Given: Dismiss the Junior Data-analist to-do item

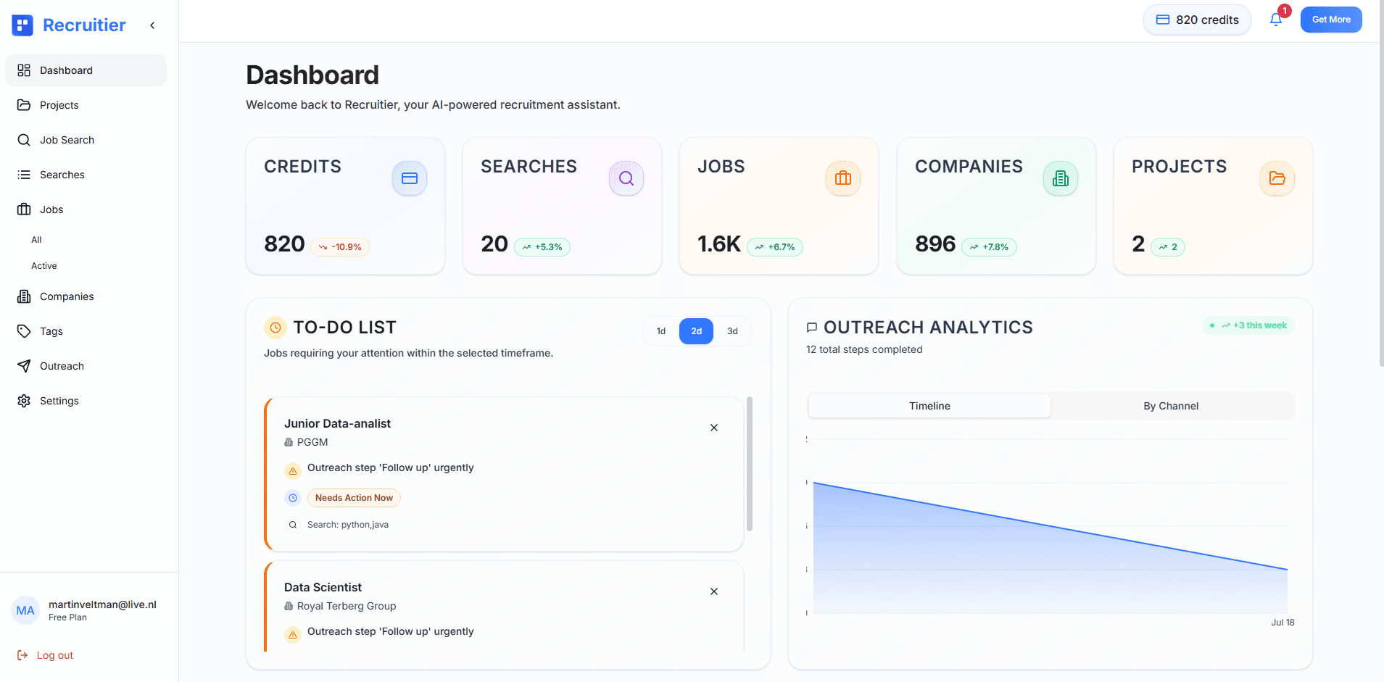Looking at the screenshot, I should [713, 428].
